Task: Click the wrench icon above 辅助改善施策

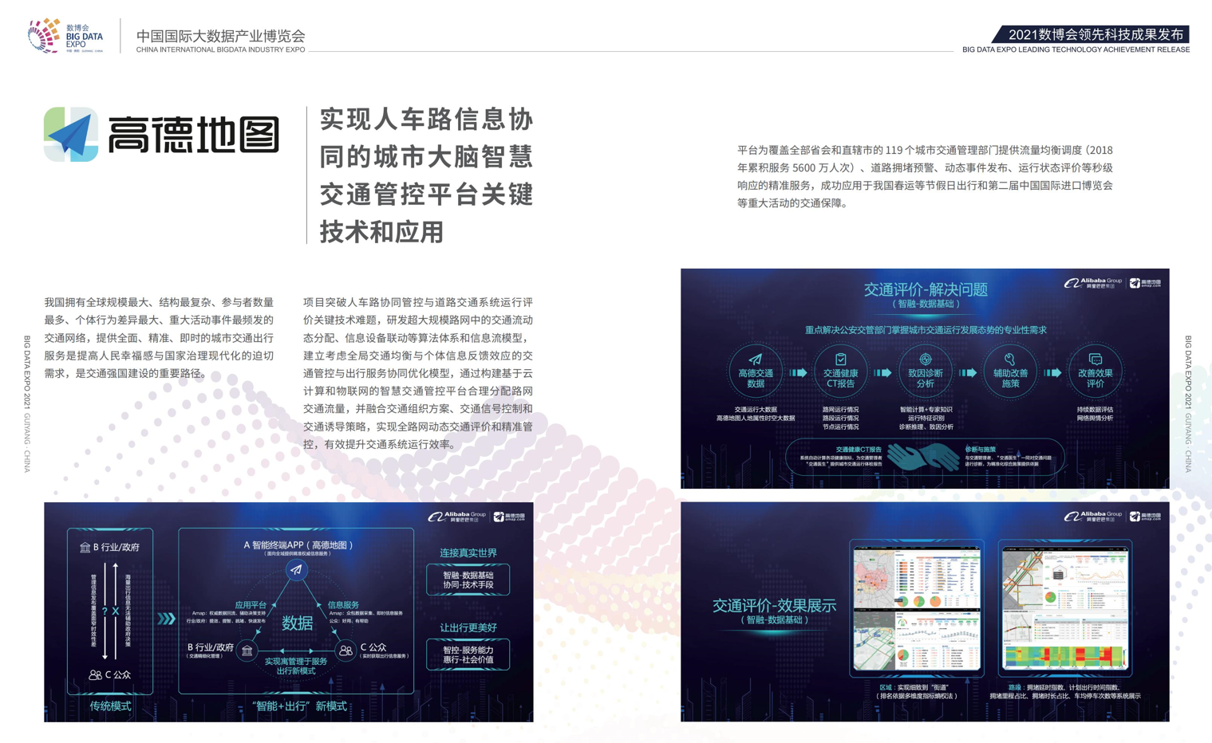Action: point(1009,359)
